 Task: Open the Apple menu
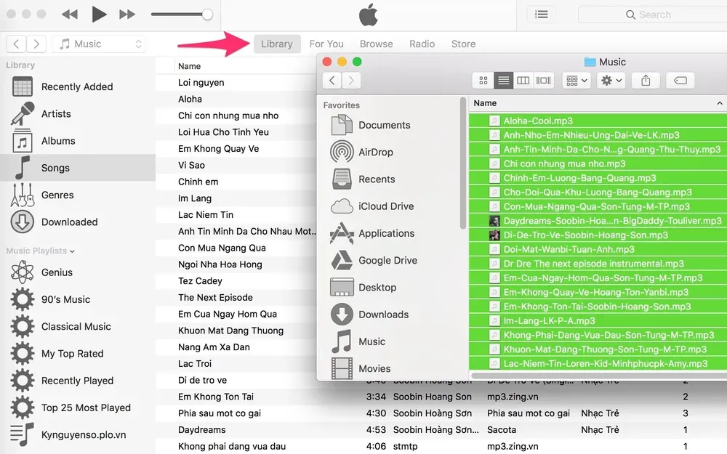(369, 14)
